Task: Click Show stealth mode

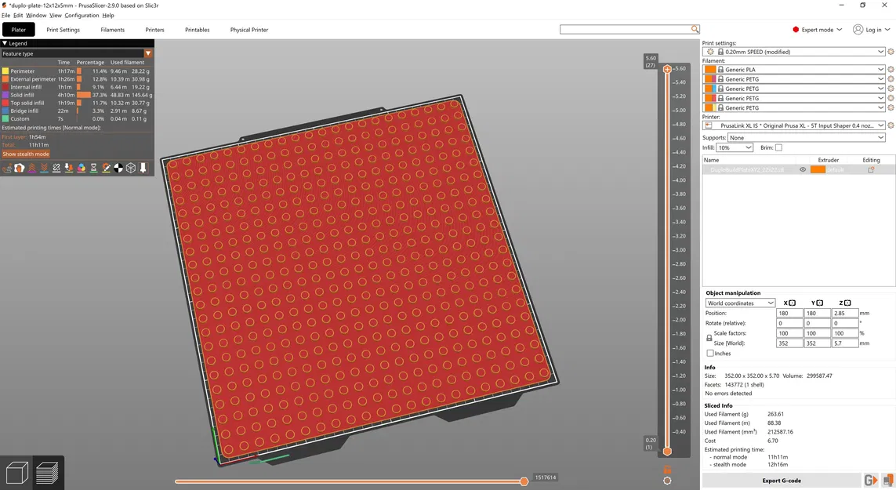Action: [26, 154]
